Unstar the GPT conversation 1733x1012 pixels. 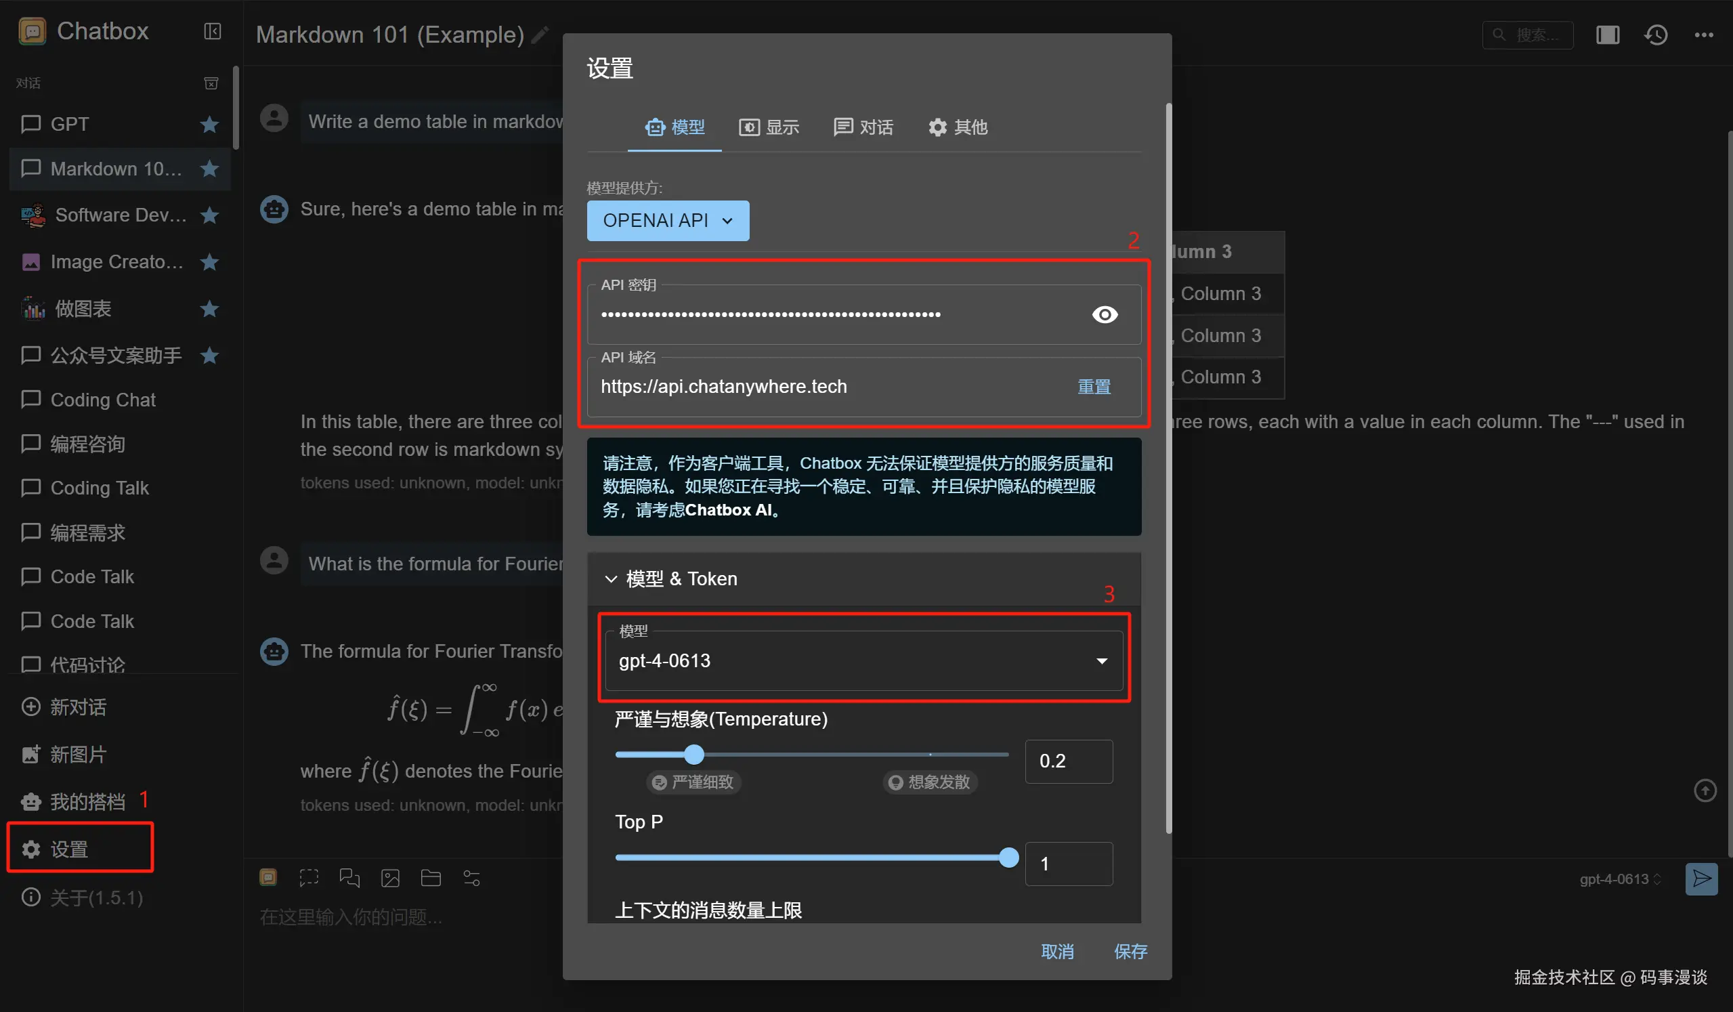209,125
